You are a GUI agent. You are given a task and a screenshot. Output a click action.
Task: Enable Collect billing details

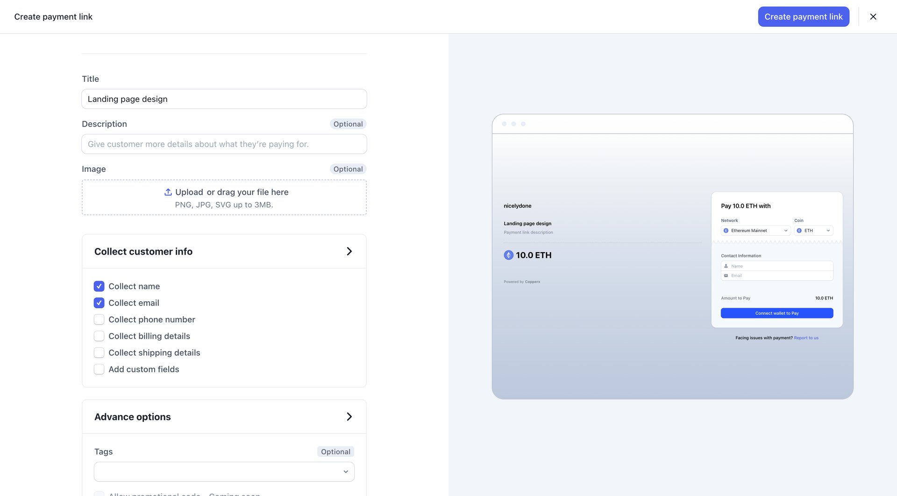pyautogui.click(x=99, y=336)
